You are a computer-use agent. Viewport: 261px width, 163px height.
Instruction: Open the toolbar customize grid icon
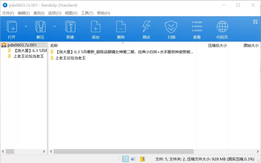[255, 22]
